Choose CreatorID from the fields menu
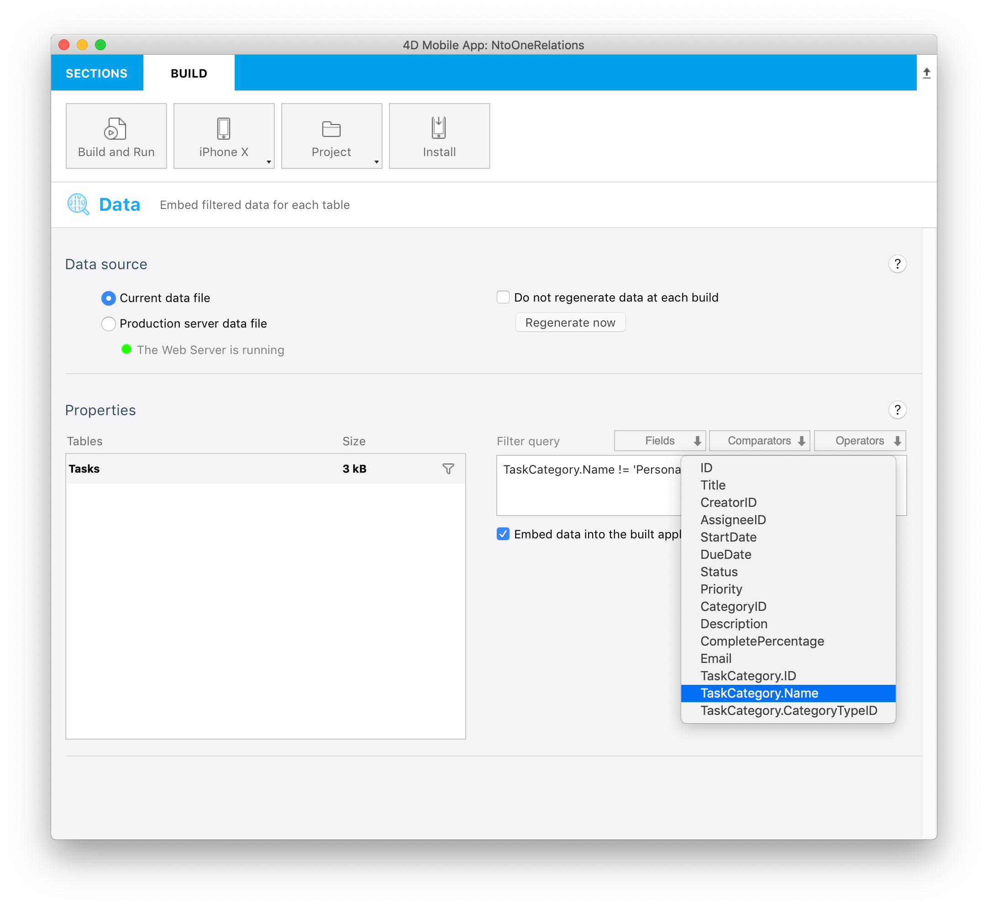This screenshot has width=988, height=907. 788,503
